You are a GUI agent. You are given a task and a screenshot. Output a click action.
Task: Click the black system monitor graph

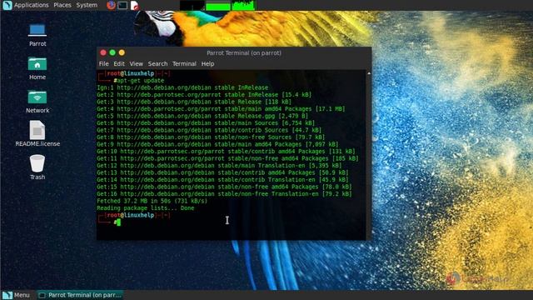coord(192,6)
